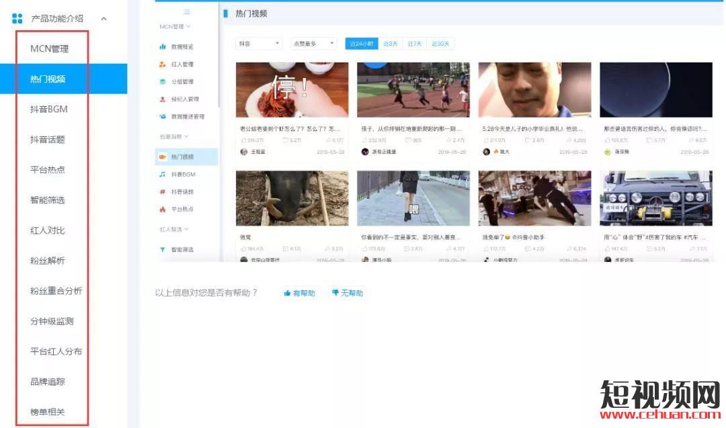Click the hamburger menu collapse icon
The height and width of the screenshot is (428, 726).
click(x=187, y=12)
